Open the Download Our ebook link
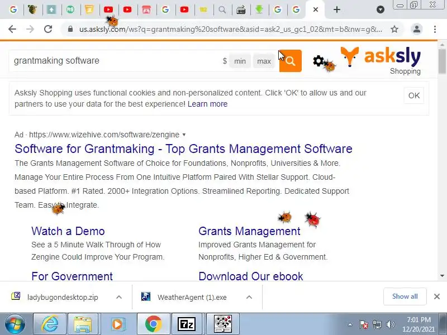 [x=250, y=276]
